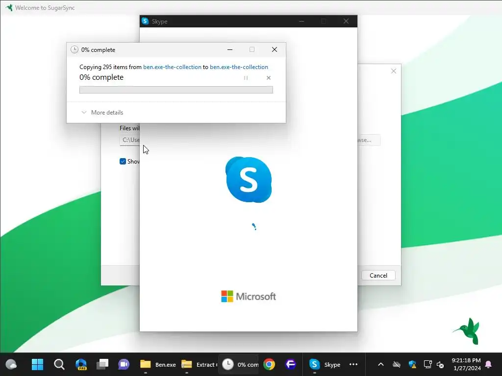Click the Cancel button in SugarSync dialog
The height and width of the screenshot is (376, 502).
click(x=378, y=275)
